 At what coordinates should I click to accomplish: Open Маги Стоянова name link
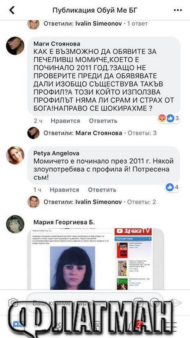[57, 44]
